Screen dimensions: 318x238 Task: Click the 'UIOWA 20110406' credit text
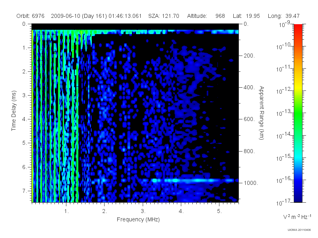[x=299, y=230]
